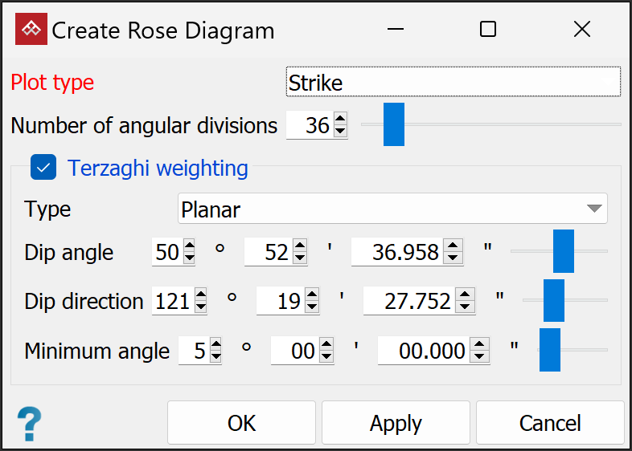The image size is (632, 451).
Task: Increase Dip angle minutes value
Action: tap(300, 247)
